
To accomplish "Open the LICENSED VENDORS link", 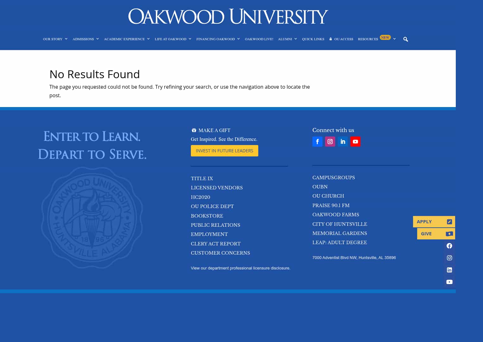I will click(217, 187).
